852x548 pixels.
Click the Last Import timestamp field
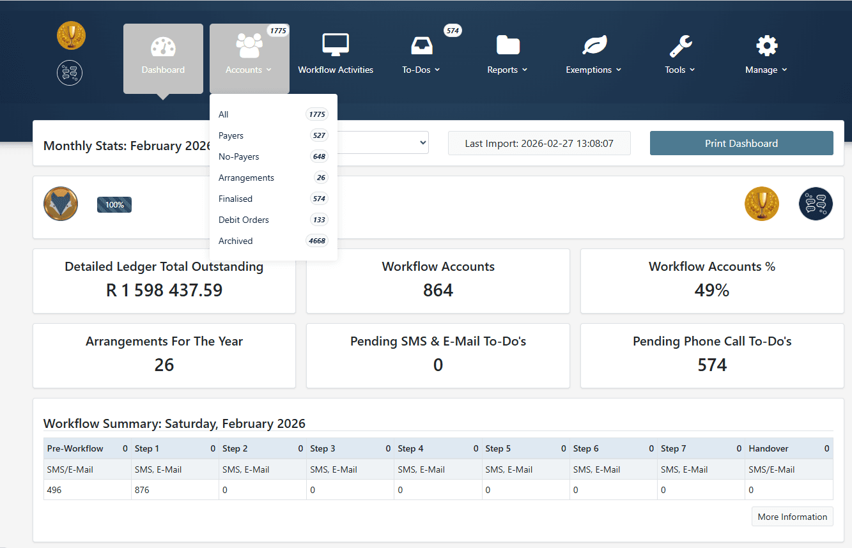tap(539, 143)
